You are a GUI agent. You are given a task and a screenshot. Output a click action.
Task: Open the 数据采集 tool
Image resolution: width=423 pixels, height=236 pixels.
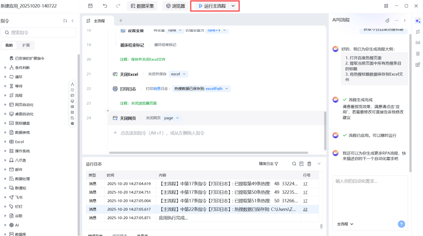pos(142,6)
